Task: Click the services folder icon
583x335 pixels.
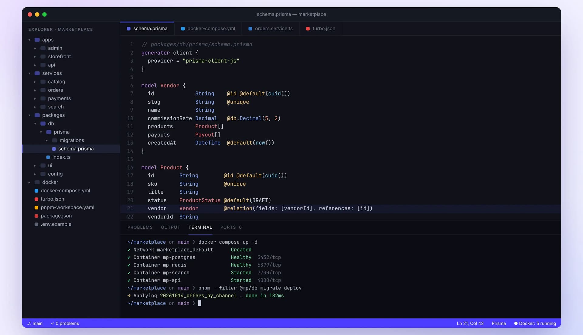Action: coord(37,73)
